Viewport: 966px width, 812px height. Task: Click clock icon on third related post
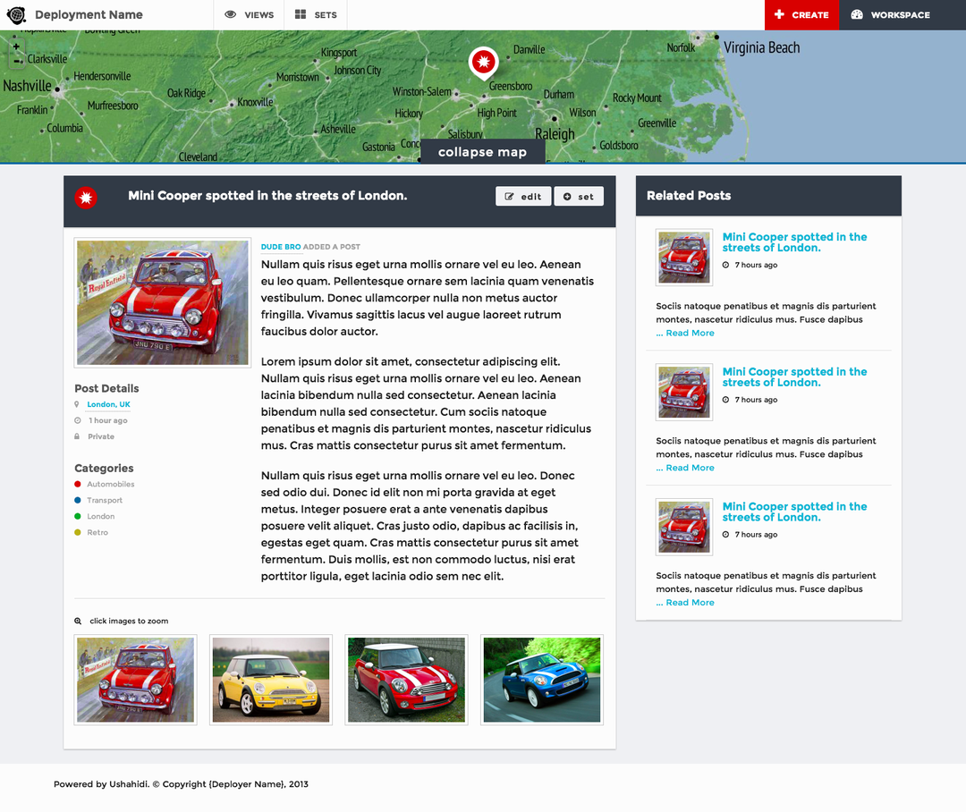pyautogui.click(x=725, y=535)
